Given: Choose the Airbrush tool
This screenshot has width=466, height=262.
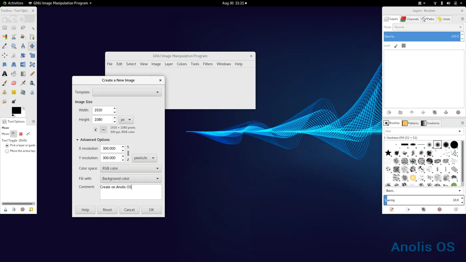Looking at the screenshot, I should click(x=23, y=83).
